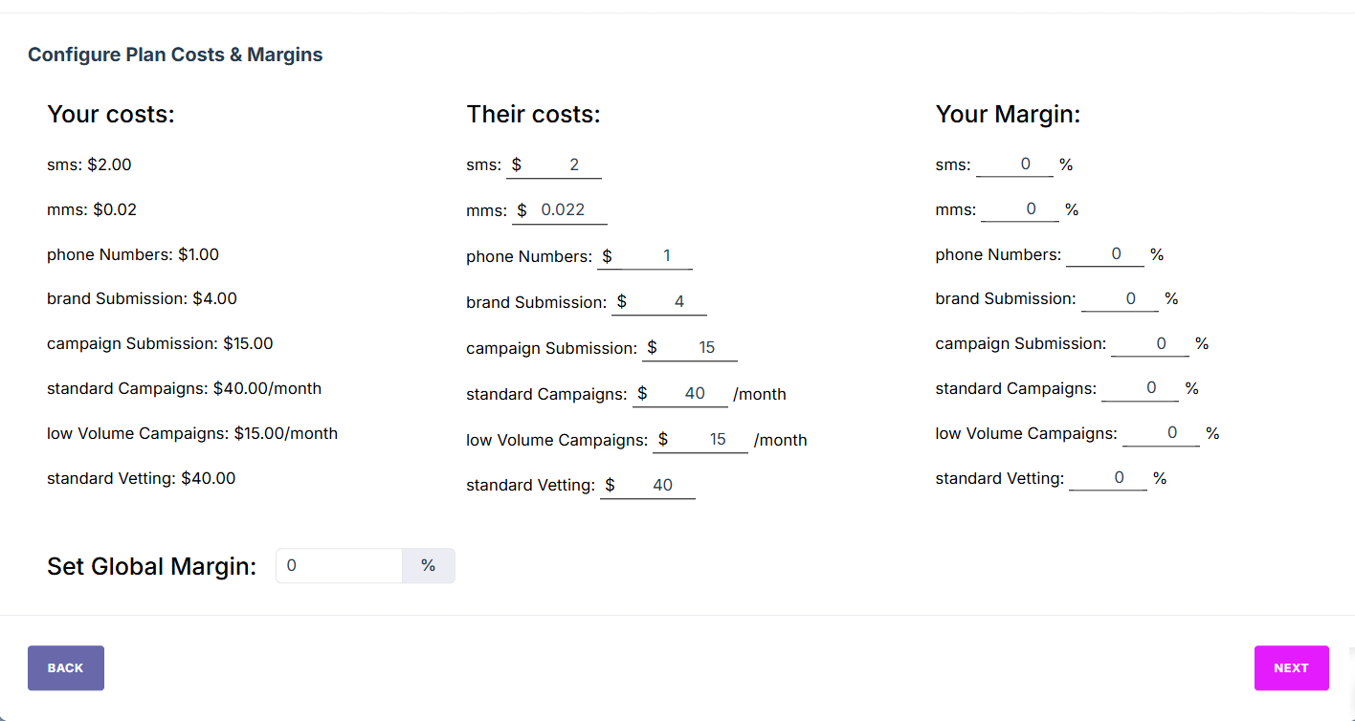Click the phone Numbers cost input under Their costs
The height and width of the screenshot is (721, 1355).
coord(654,256)
